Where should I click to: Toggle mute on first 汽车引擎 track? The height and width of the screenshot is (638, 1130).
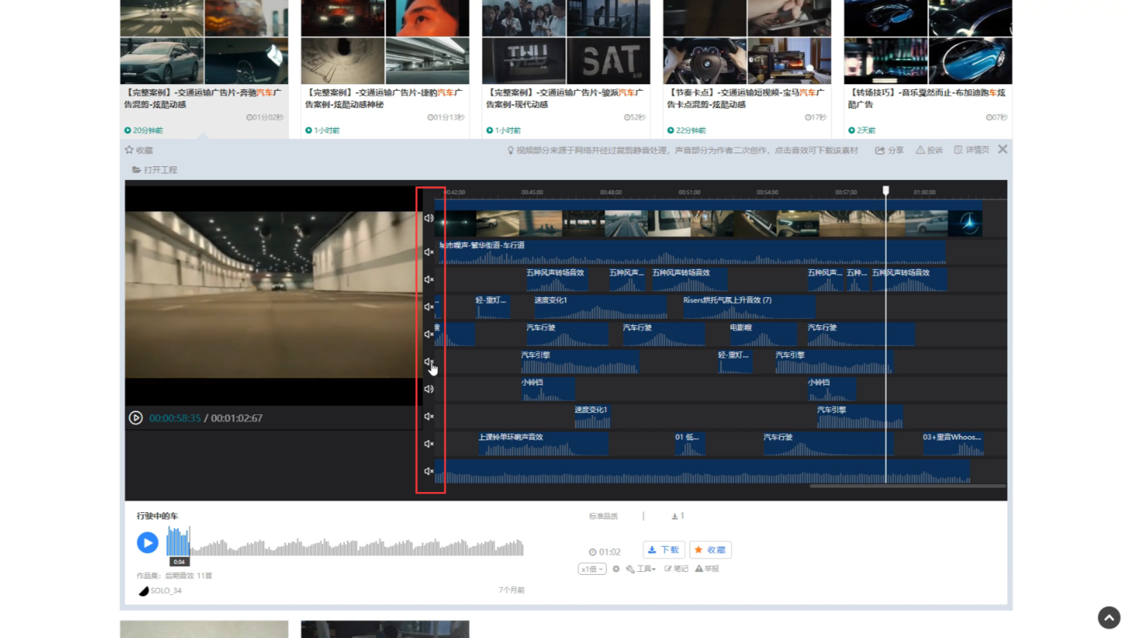(x=429, y=362)
